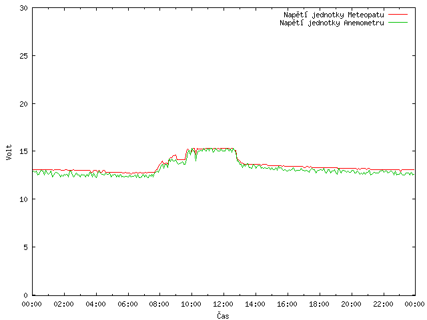This screenshot has width=427, height=320.
Task: Click the "Čas" x-axis label
Action: [223, 315]
